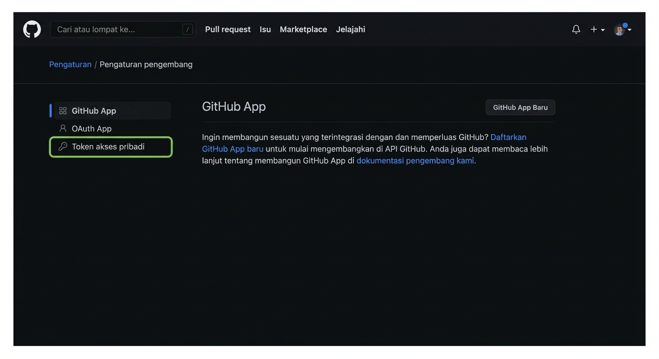Select OAuth App in the sidebar

[112, 129]
